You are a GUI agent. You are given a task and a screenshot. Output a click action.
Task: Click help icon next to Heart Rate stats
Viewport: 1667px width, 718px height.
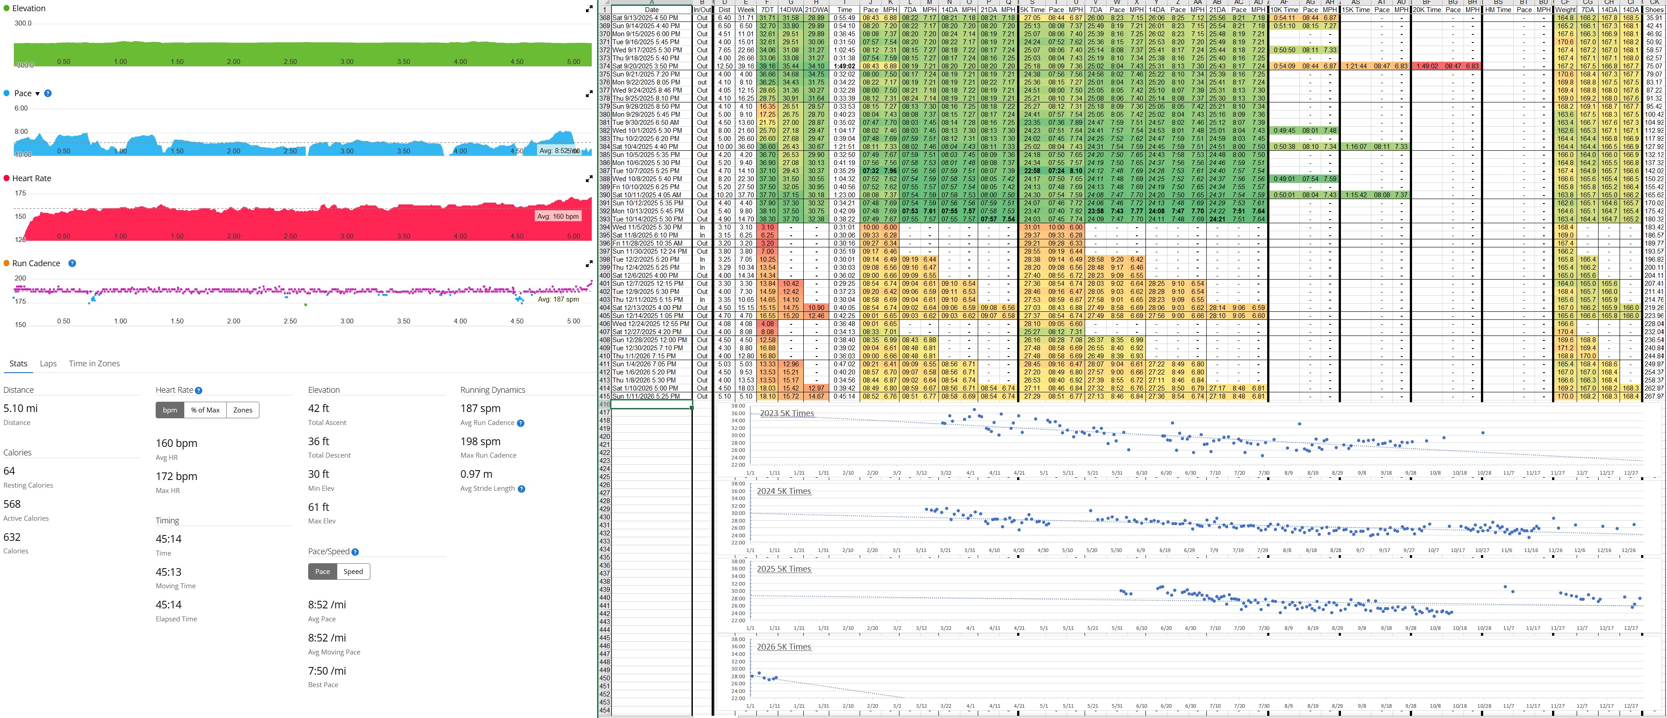[x=199, y=391]
